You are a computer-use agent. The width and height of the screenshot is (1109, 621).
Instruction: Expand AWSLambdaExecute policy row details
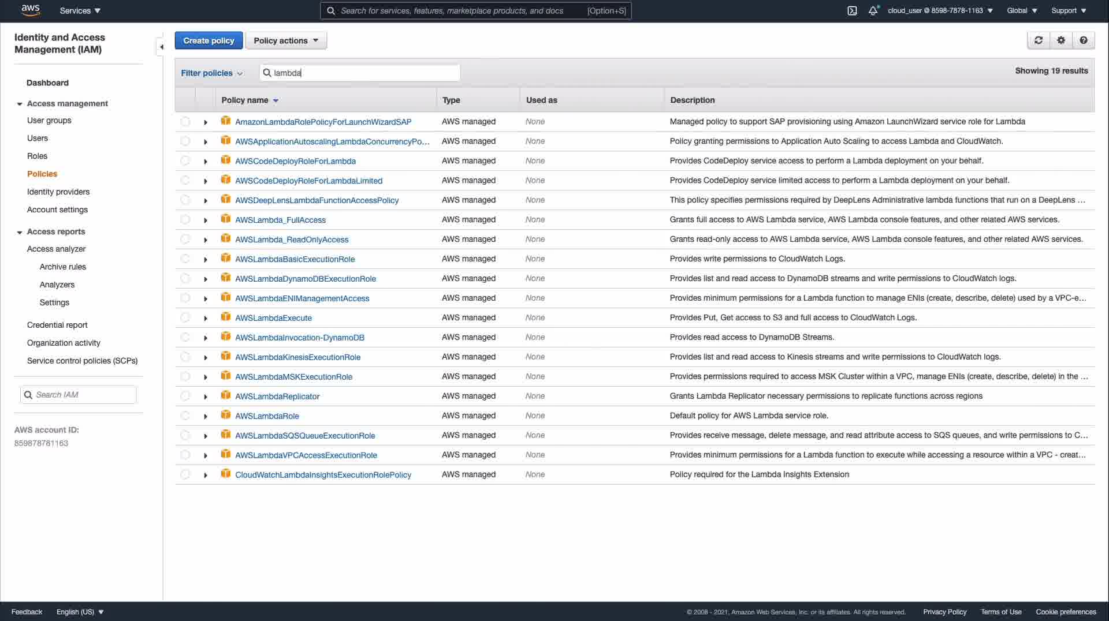[x=206, y=319]
